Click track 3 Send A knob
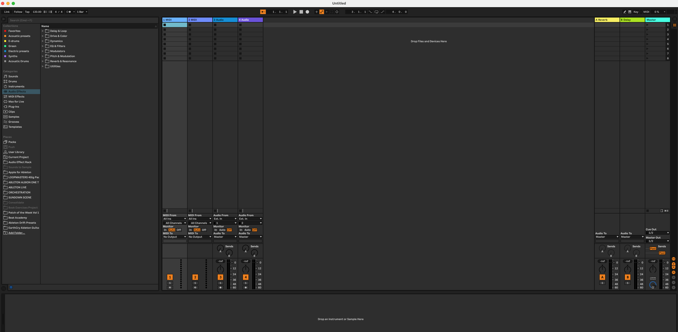This screenshot has height=332, width=678. pyautogui.click(x=220, y=248)
